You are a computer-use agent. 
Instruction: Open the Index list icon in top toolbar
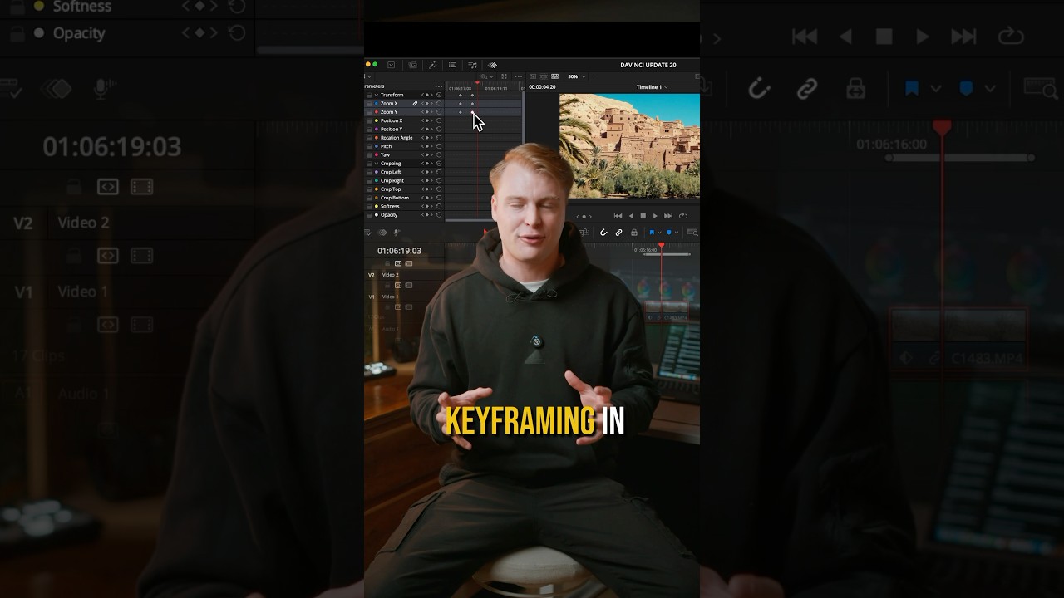pyautogui.click(x=452, y=65)
